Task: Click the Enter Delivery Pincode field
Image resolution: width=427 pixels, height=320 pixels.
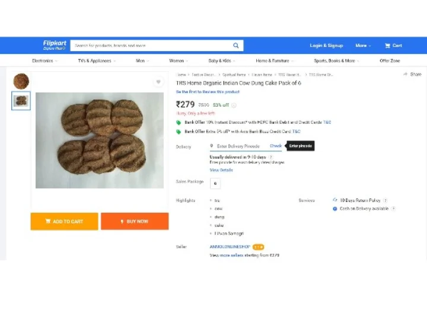Action: click(238, 146)
